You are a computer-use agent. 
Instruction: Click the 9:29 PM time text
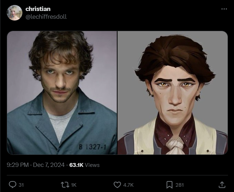18,165
